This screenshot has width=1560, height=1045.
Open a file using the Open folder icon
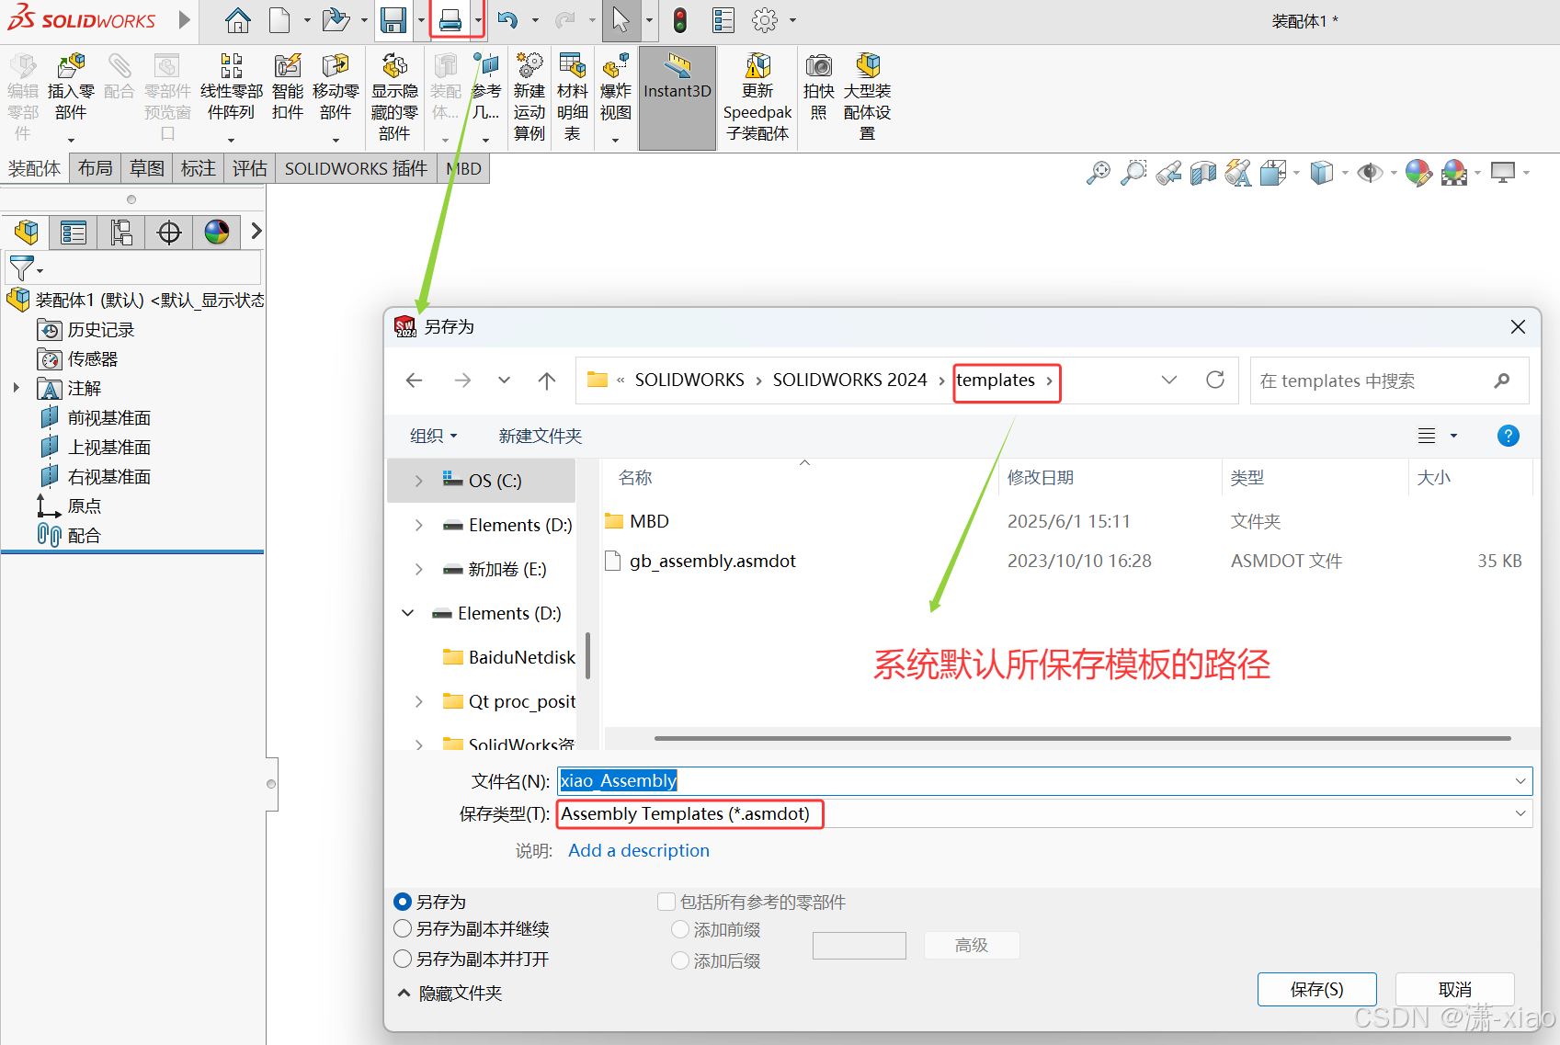[x=336, y=20]
